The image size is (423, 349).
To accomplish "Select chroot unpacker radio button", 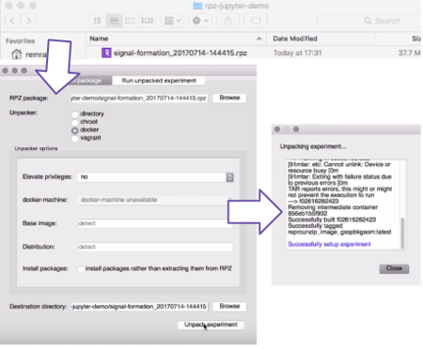I will (75, 122).
